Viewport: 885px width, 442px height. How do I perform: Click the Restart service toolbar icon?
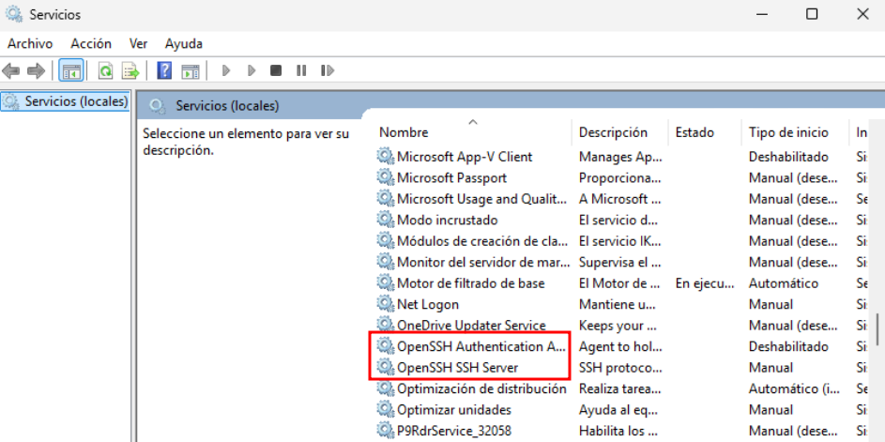[327, 70]
